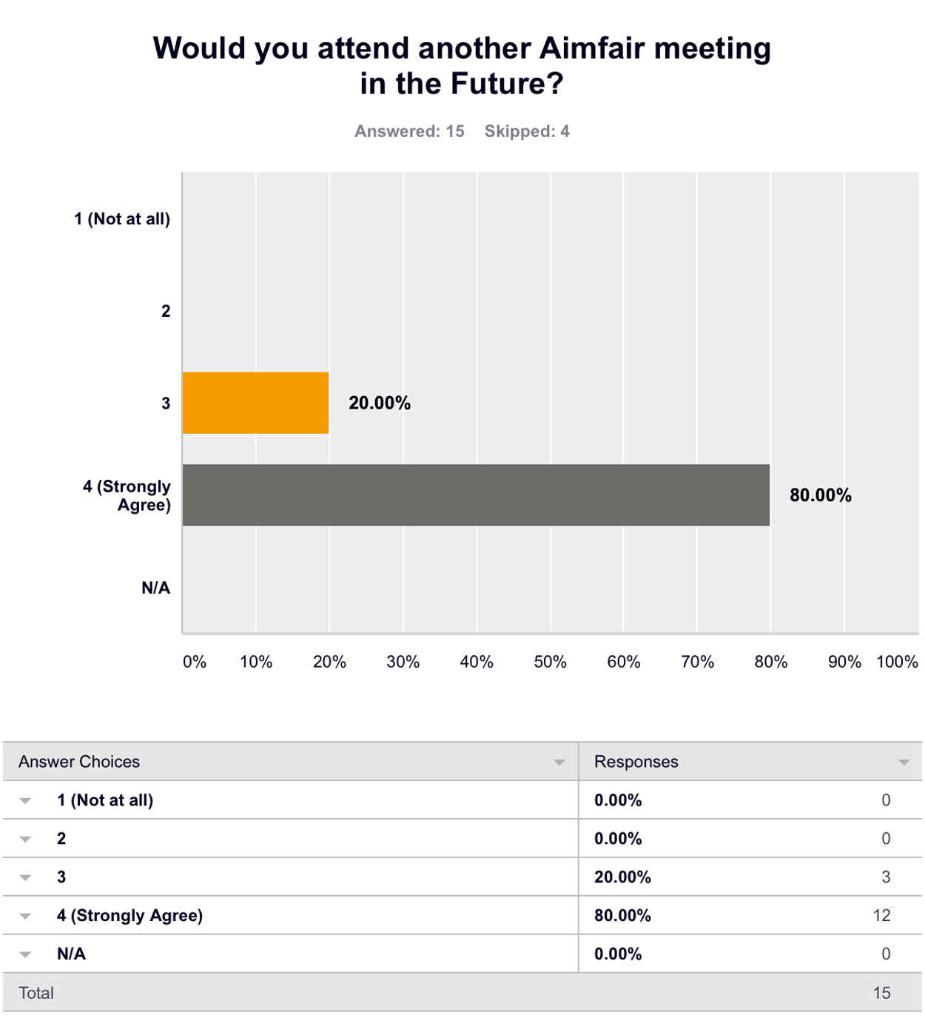
Task: Select the chart title about Aimfair meeting
Action: click(462, 66)
